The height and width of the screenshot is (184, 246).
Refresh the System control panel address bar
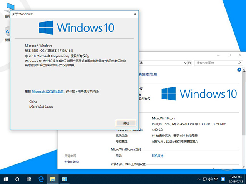[189, 63]
